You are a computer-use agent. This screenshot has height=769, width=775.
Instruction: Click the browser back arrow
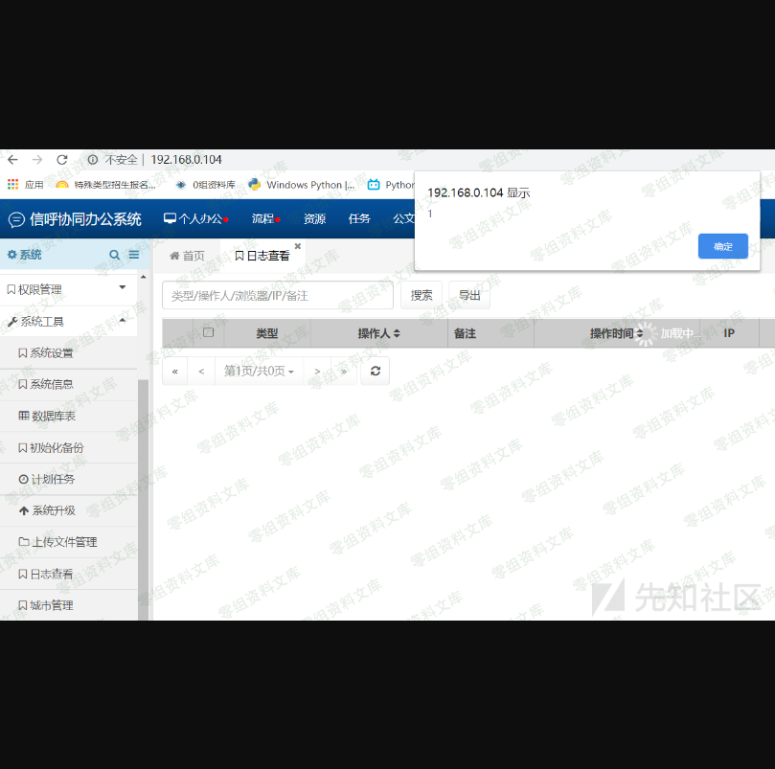(x=12, y=160)
